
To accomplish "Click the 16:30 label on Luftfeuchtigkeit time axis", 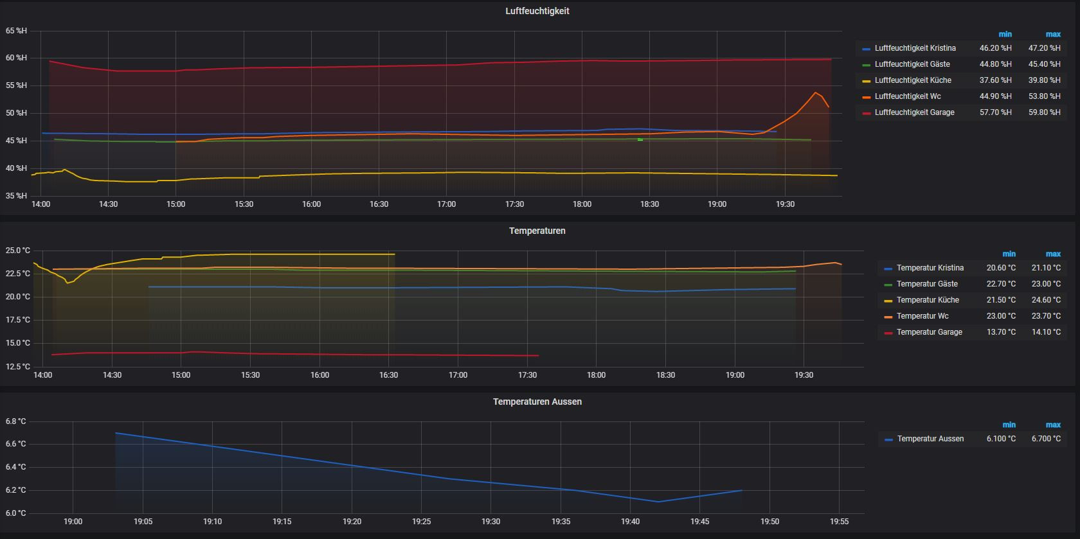I will (379, 204).
